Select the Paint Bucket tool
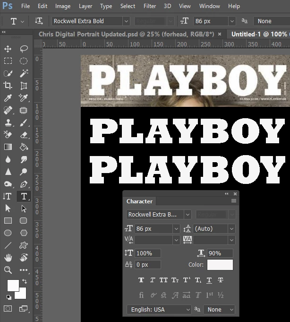 (x=24, y=147)
